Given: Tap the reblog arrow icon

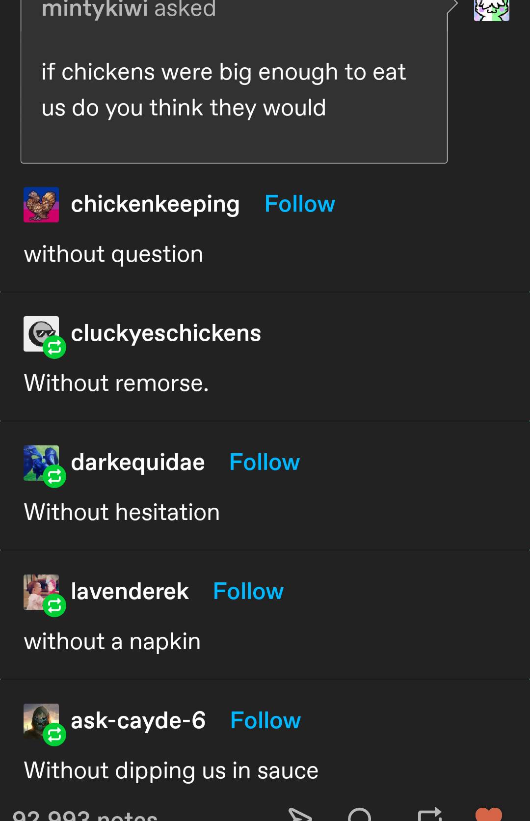Looking at the screenshot, I should (430, 814).
